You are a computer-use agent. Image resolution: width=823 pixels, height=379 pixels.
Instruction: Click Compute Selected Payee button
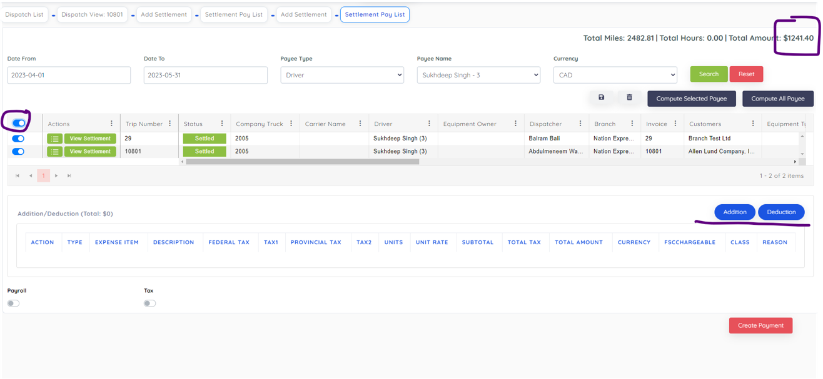tap(691, 99)
